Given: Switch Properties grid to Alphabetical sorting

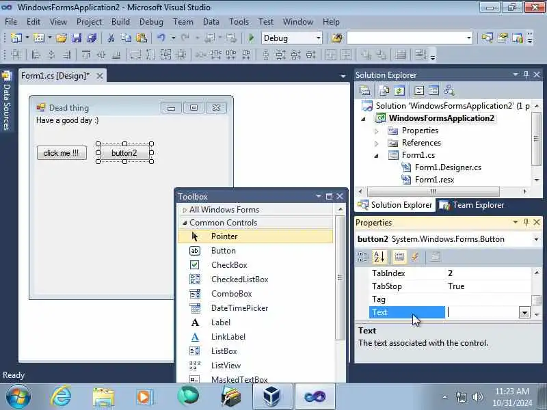Looking at the screenshot, I should pos(379,257).
